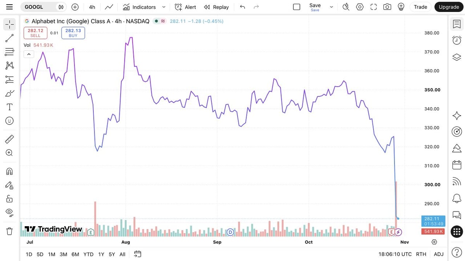The image size is (465, 261).
Task: Open the watchlist panel icon
Action: pos(456,24)
